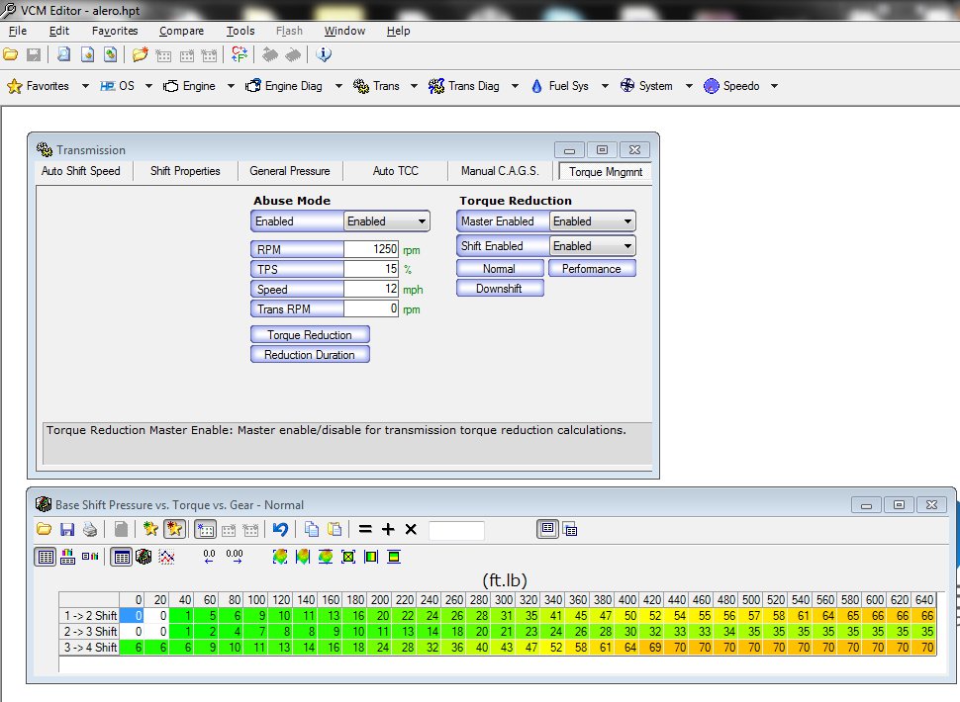Click the Reduction Duration button
This screenshot has width=960, height=702.
(309, 355)
